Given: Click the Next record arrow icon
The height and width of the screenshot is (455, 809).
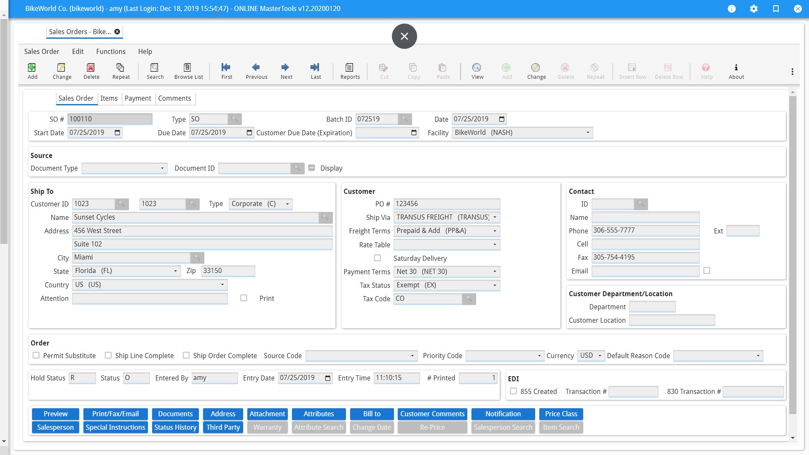Looking at the screenshot, I should (286, 68).
